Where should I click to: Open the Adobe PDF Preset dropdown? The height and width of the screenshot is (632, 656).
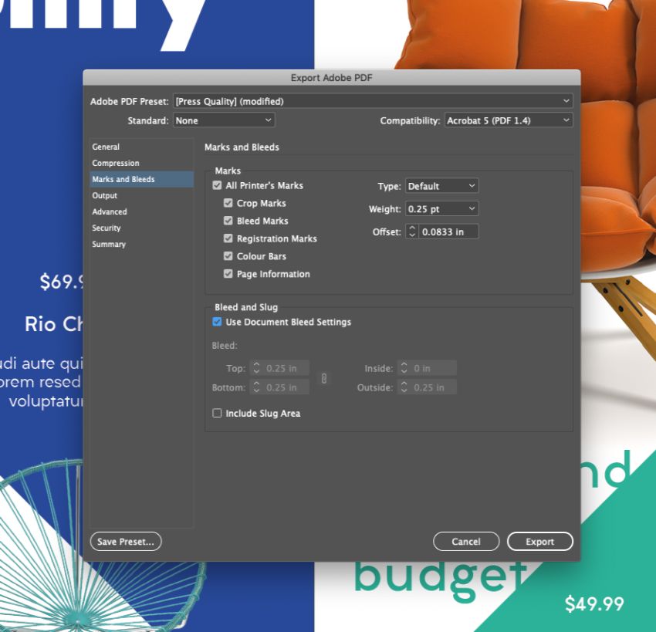click(x=373, y=101)
